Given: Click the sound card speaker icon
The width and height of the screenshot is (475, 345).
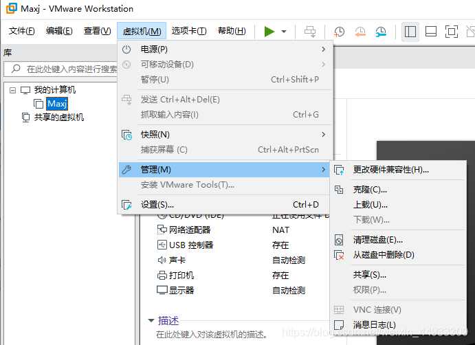Looking at the screenshot, I should coord(162,260).
